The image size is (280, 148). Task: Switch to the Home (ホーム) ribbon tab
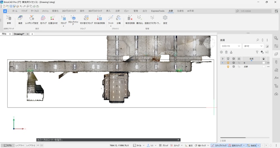[x=15, y=11]
